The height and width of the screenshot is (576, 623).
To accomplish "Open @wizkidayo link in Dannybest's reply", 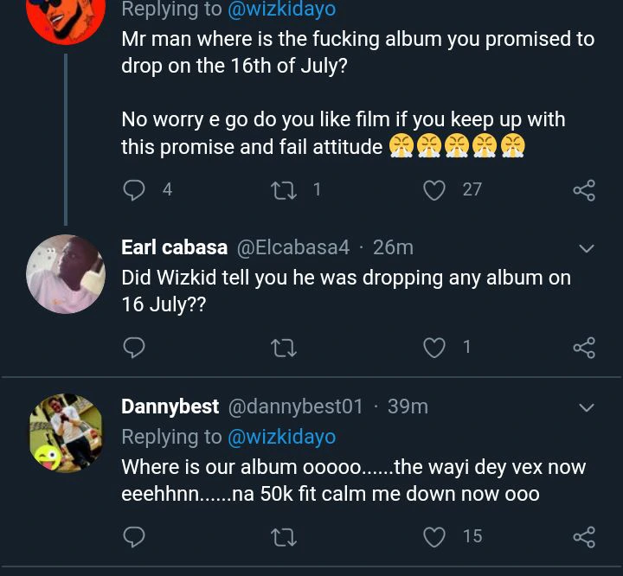I will pos(281,437).
